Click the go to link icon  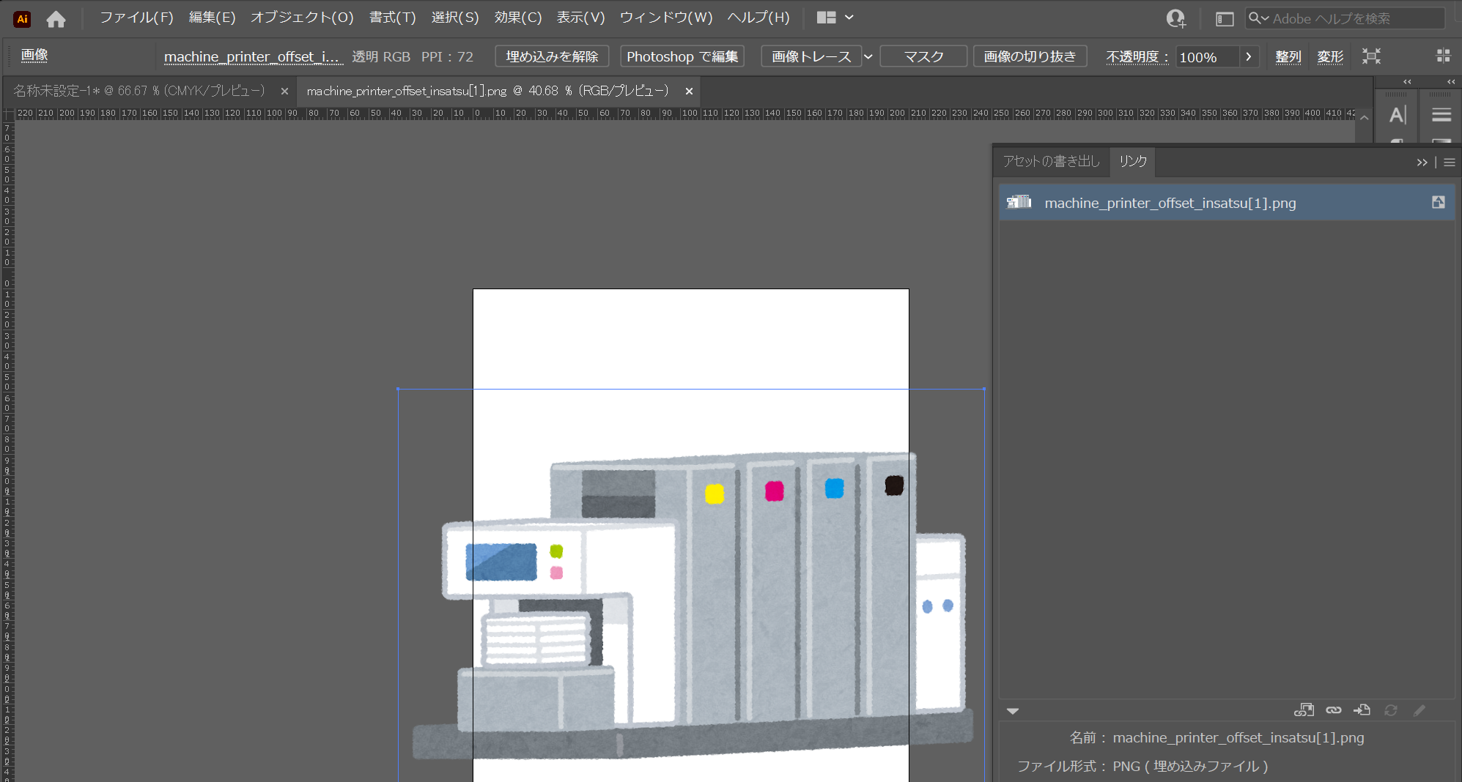[x=1362, y=710]
